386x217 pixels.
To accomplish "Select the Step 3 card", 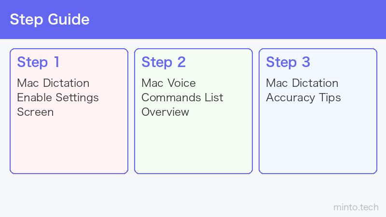I will (318, 111).
